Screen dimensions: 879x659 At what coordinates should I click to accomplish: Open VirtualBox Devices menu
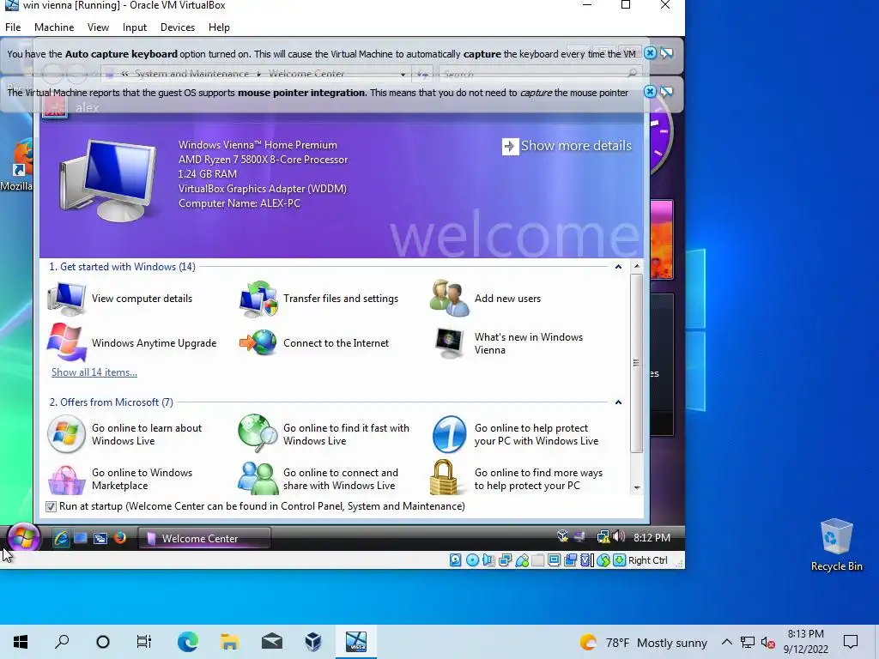click(178, 27)
